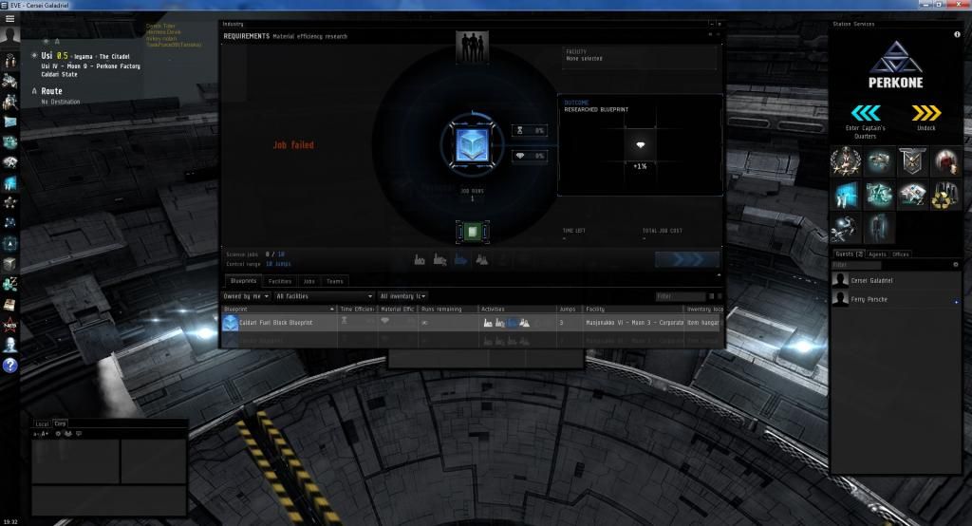Select the second factory activity icon above tabs

[440, 259]
